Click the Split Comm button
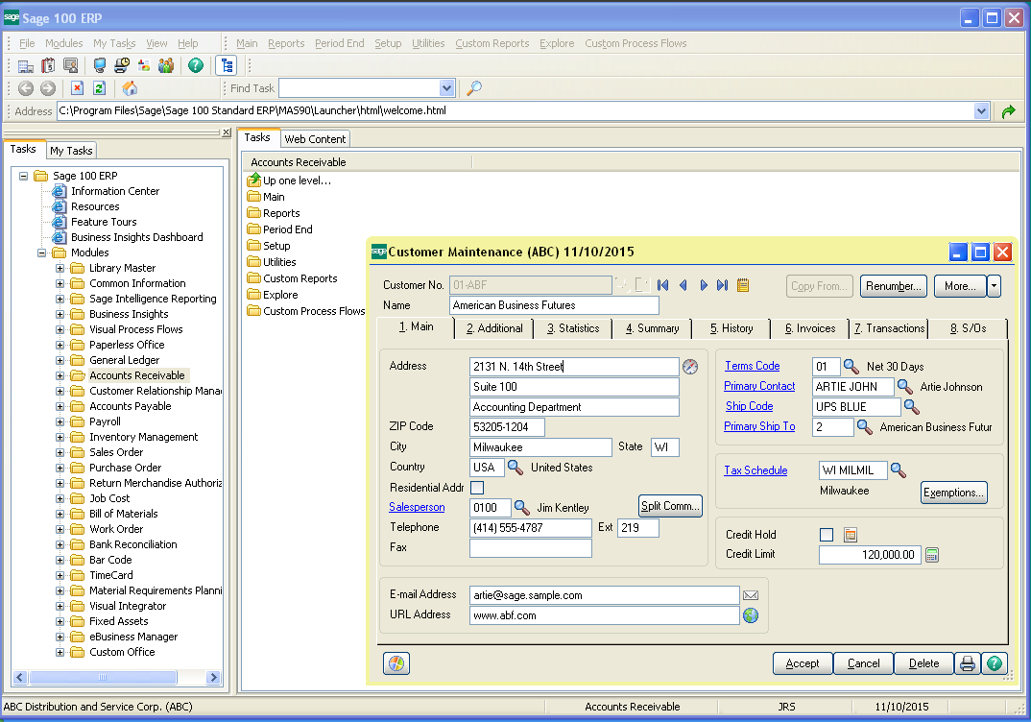This screenshot has width=1031, height=722. point(670,506)
